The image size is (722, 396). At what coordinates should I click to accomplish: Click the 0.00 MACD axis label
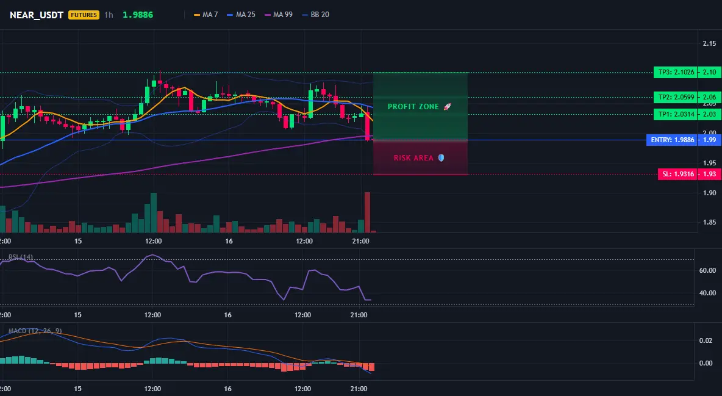(706, 363)
